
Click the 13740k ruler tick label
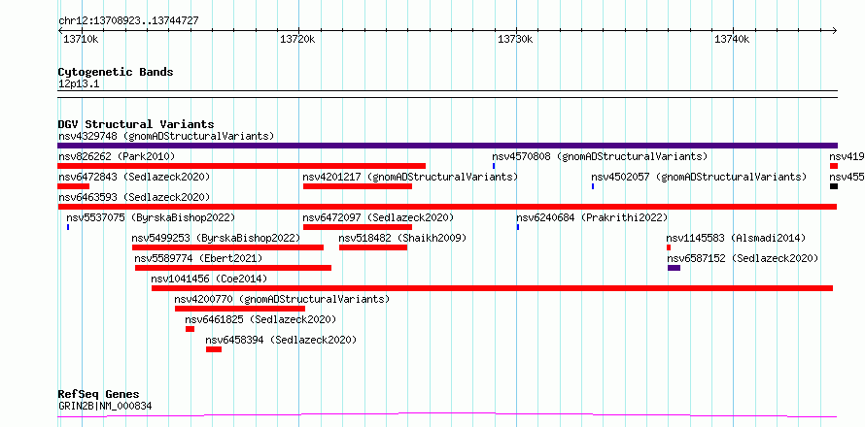pos(732,39)
